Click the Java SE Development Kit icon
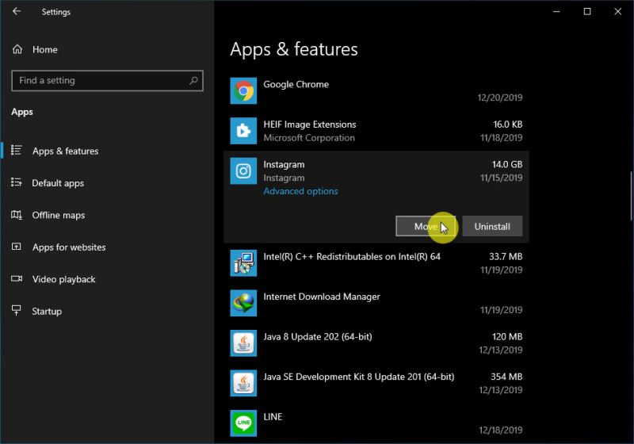The image size is (634, 444). pyautogui.click(x=243, y=383)
